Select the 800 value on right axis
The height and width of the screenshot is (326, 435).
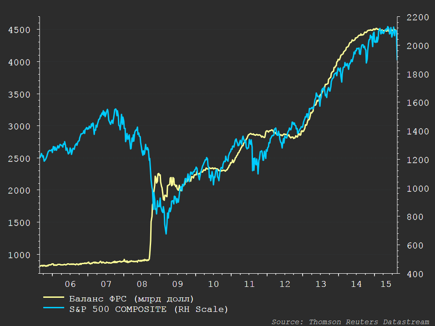click(415, 217)
